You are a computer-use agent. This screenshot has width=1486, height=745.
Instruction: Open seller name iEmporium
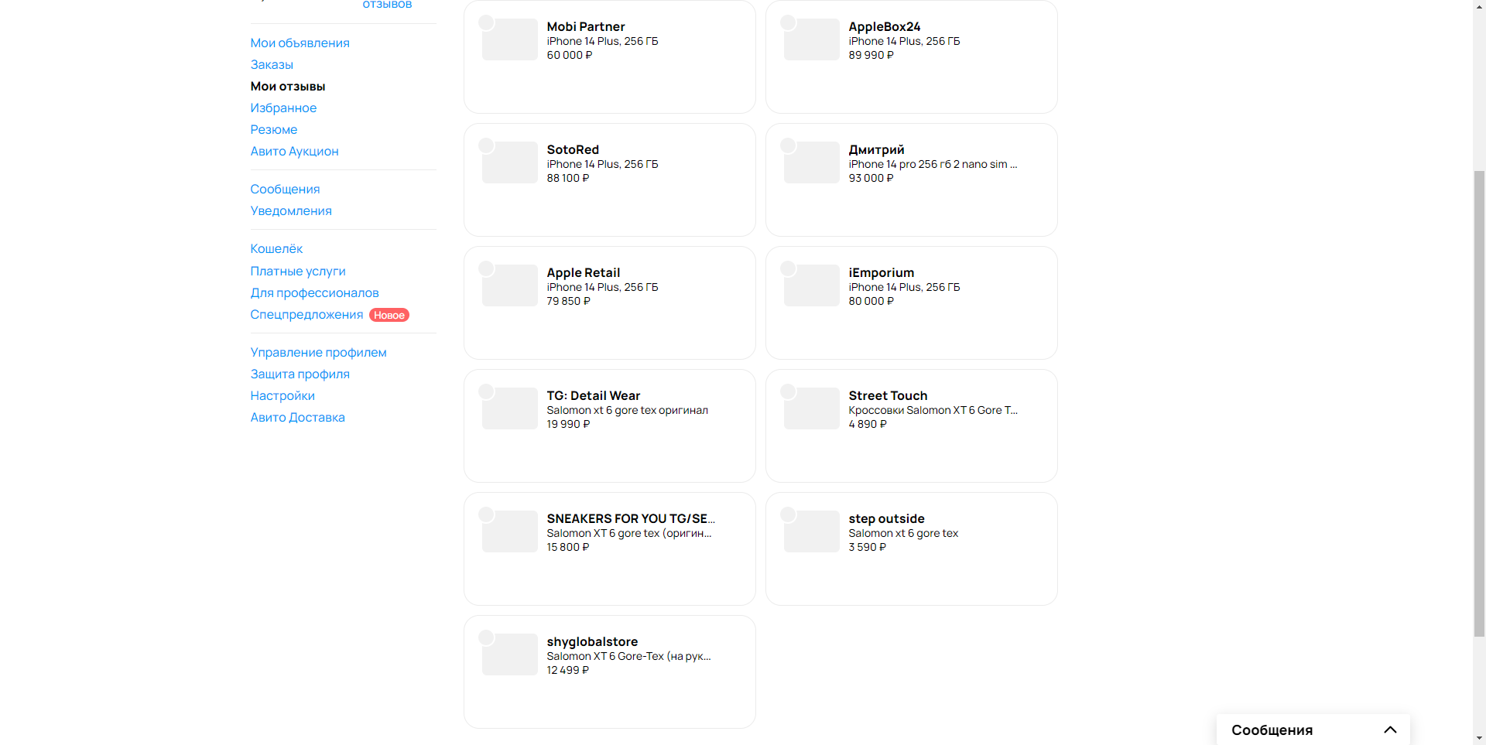point(882,272)
